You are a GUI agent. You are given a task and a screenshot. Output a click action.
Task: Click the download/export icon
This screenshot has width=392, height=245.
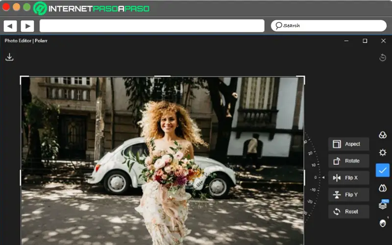(x=9, y=57)
